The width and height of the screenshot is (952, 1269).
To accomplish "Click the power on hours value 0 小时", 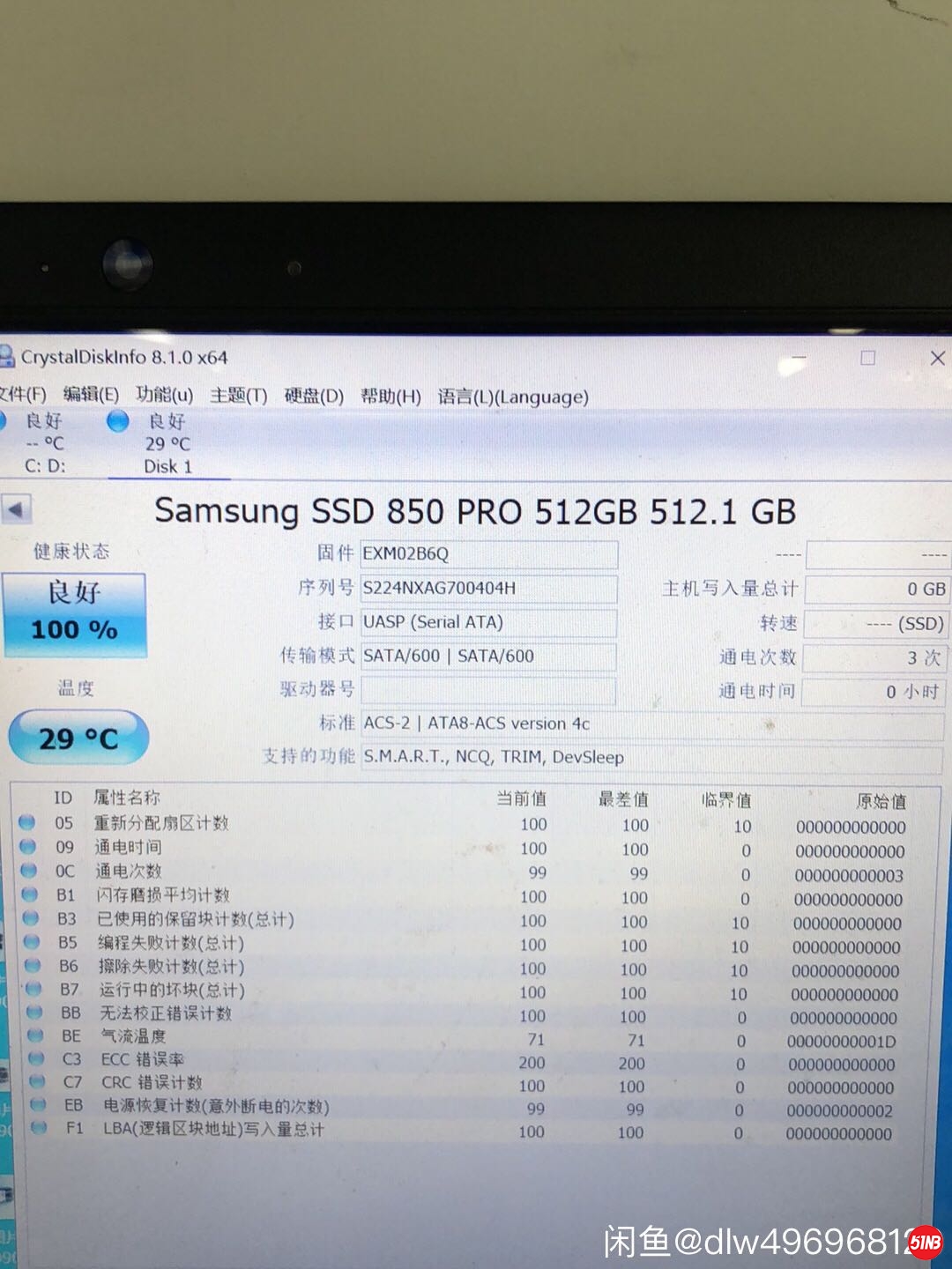I will 874,692.
